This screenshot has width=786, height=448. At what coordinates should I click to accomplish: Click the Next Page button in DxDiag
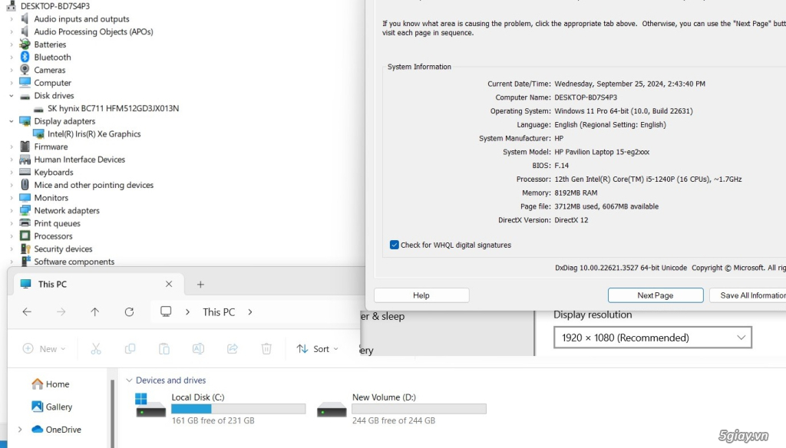click(656, 295)
